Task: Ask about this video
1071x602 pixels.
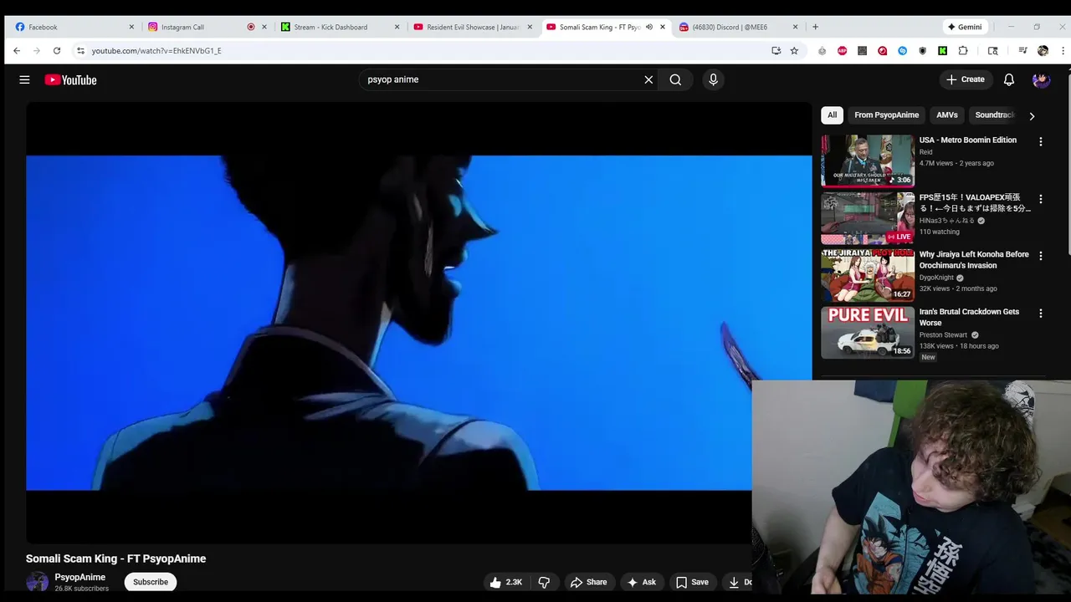Action: coord(641,582)
